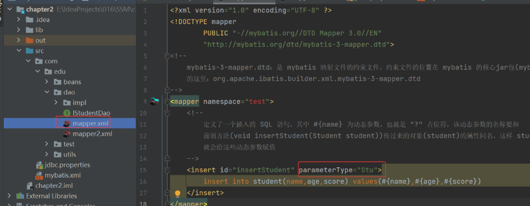The height and width of the screenshot is (206, 530).
Task: Click the blue src source folder icon
Action: [x=30, y=51]
